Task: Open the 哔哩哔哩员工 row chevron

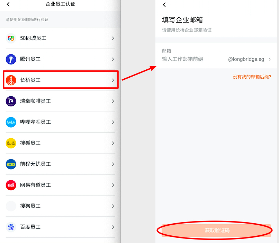Action: tap(113, 122)
